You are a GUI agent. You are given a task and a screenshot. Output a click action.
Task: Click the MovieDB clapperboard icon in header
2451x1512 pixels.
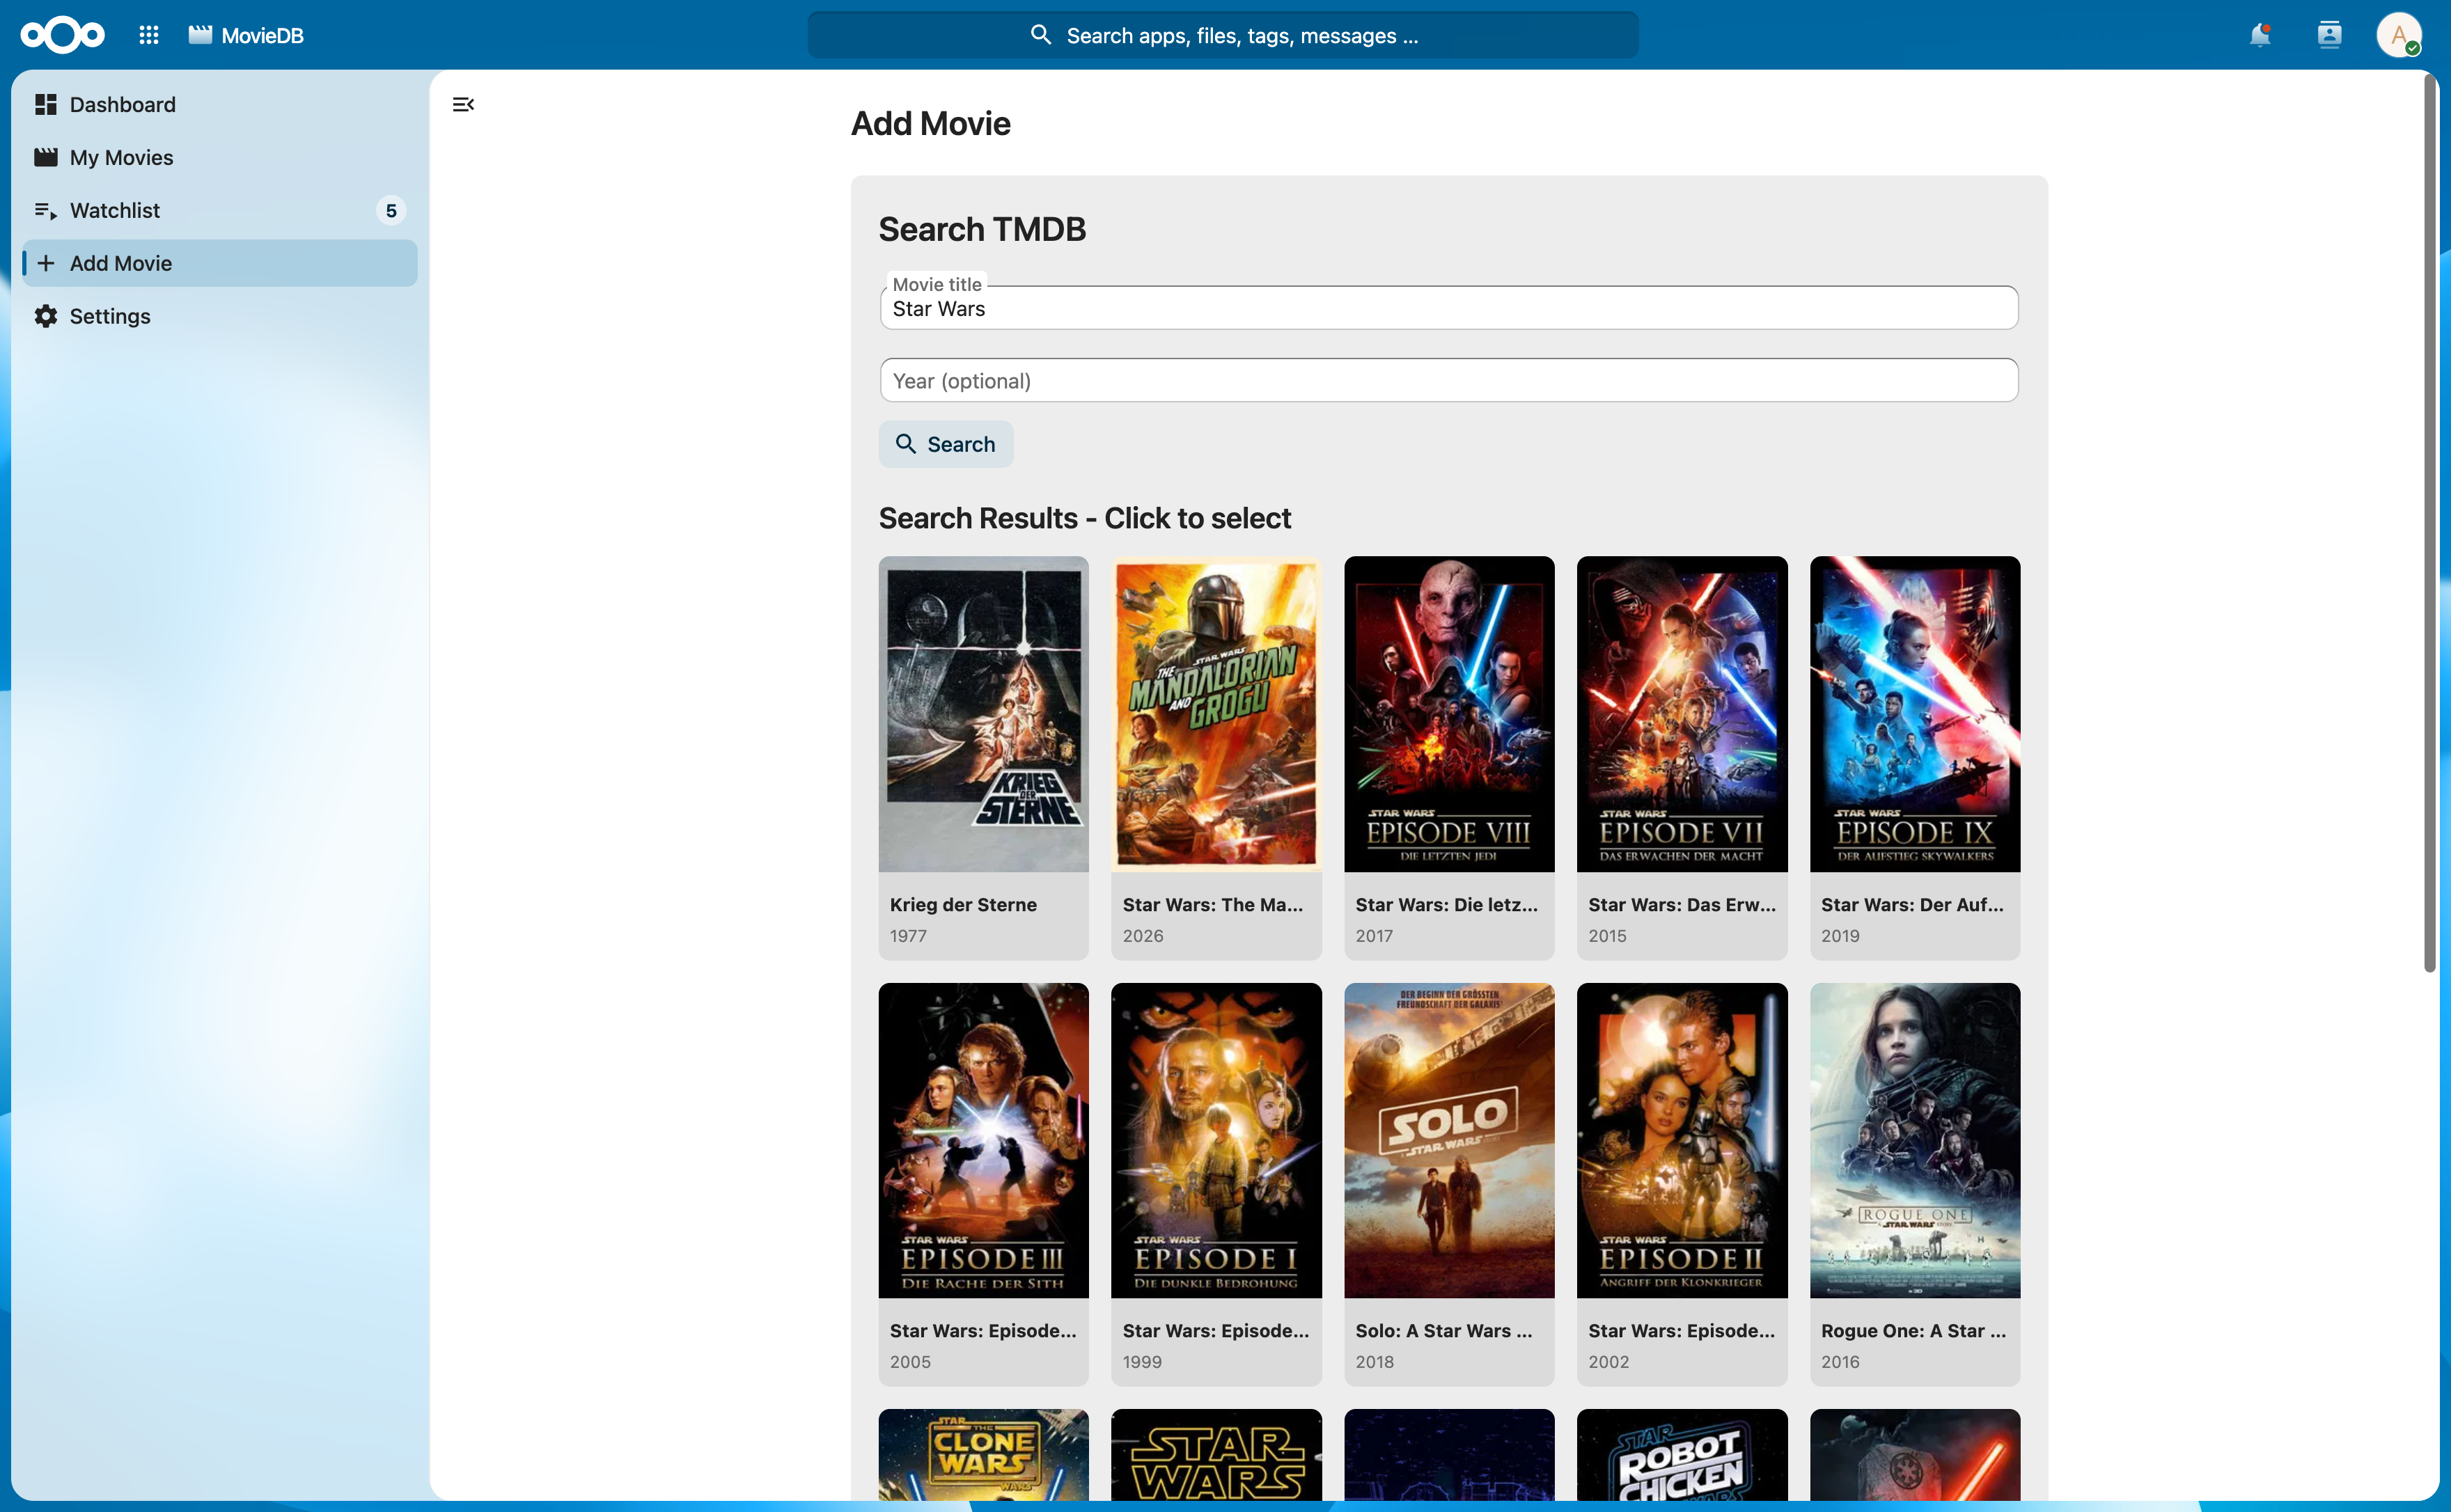tap(200, 35)
